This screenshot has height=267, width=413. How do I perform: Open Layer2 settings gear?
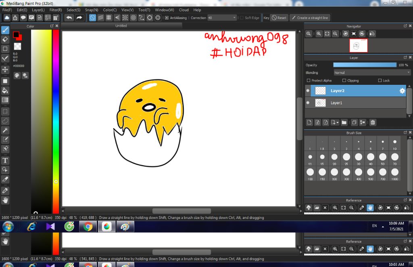pos(402,91)
